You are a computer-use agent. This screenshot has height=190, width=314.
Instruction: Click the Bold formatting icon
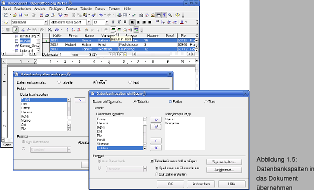113,22
